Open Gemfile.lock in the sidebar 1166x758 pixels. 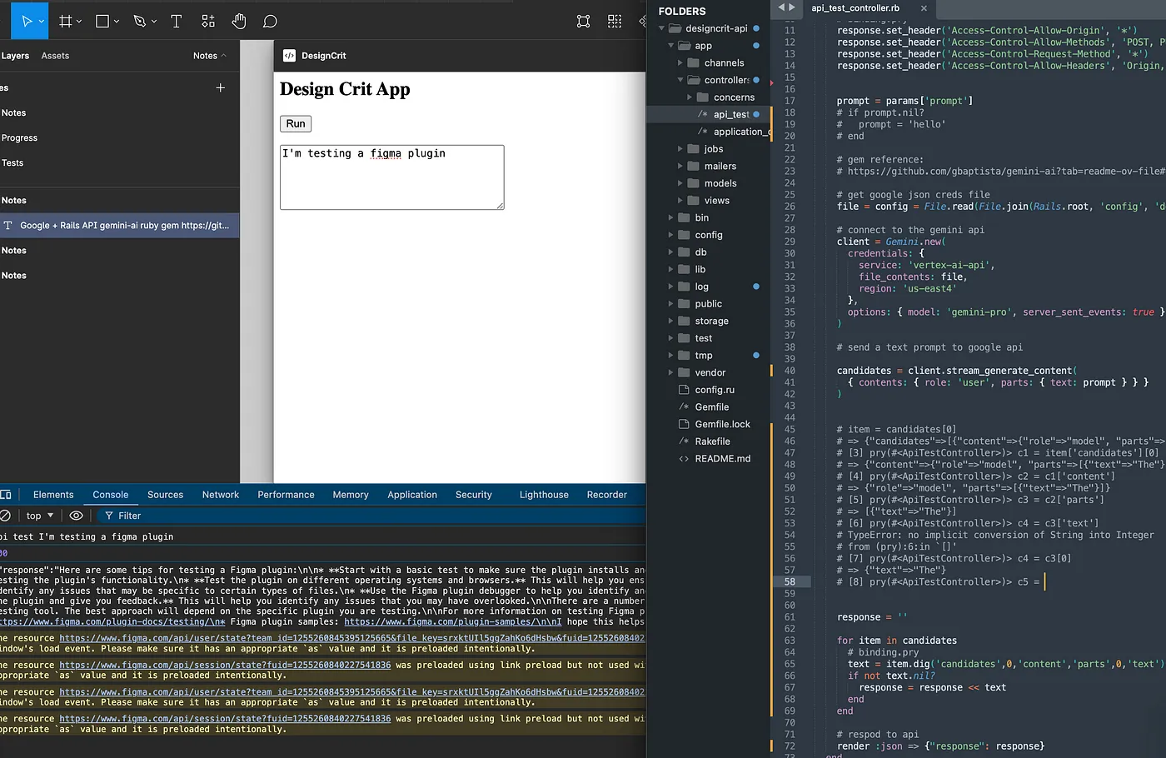[722, 424]
